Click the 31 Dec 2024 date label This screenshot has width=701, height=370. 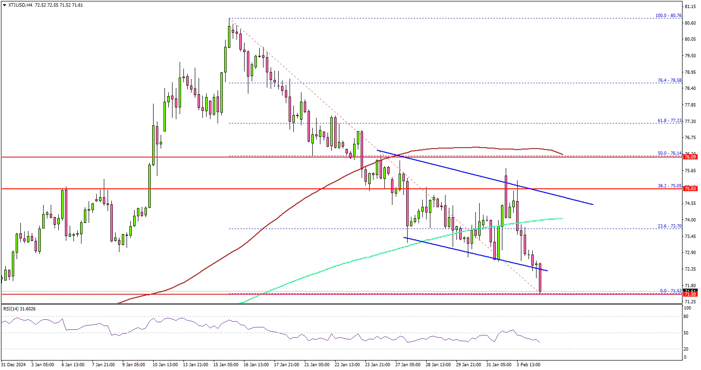coord(13,365)
